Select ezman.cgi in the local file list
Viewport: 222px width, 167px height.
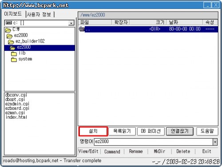[15, 113]
